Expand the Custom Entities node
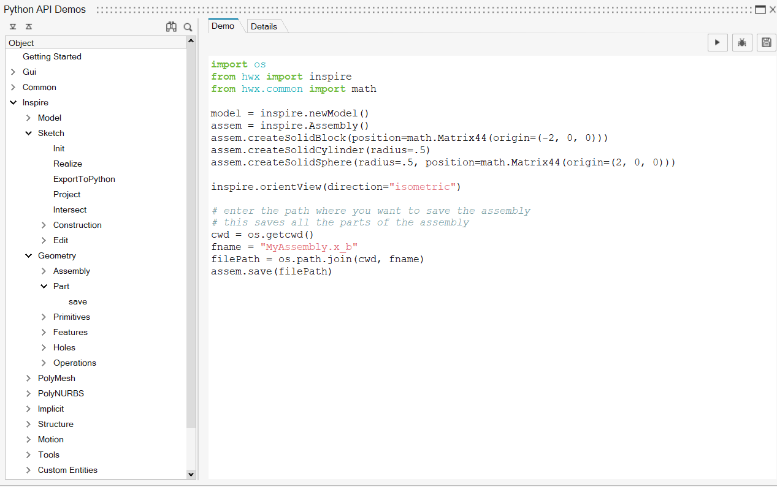This screenshot has width=777, height=487. pyautogui.click(x=29, y=470)
